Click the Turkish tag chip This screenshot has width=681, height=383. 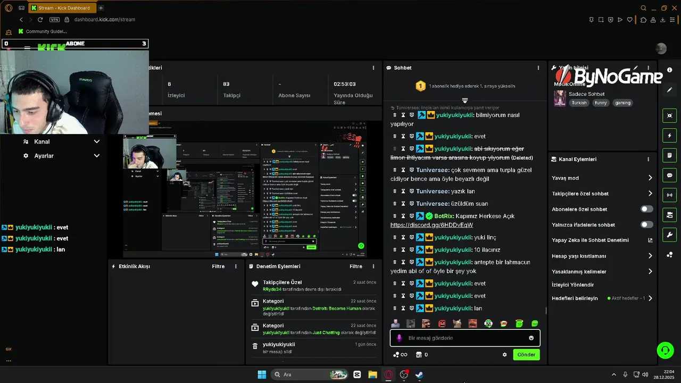pos(579,103)
